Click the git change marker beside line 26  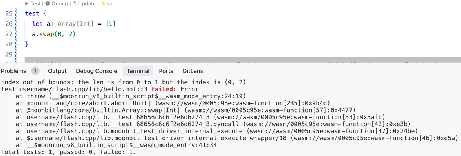click(16, 24)
